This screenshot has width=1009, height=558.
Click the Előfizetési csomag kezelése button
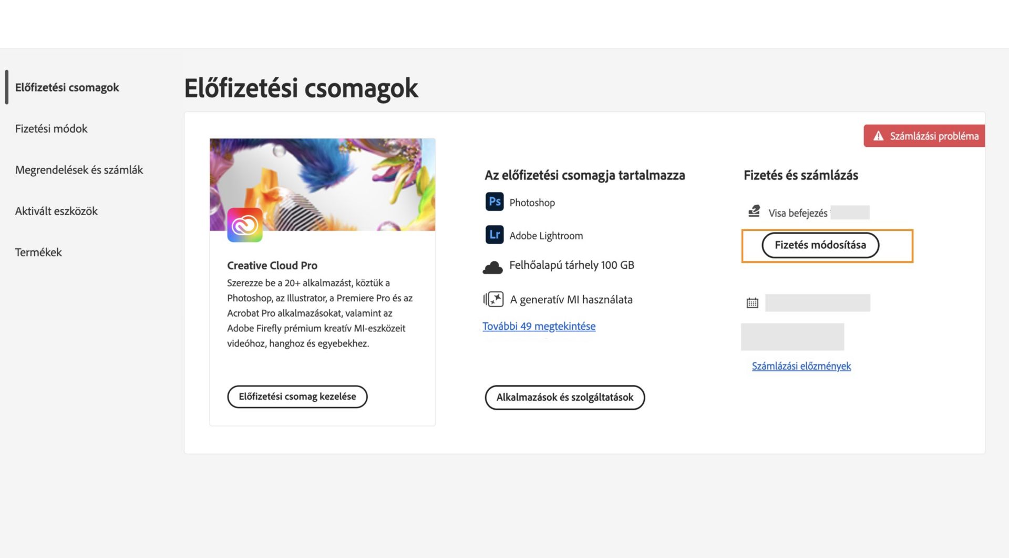[x=297, y=396]
